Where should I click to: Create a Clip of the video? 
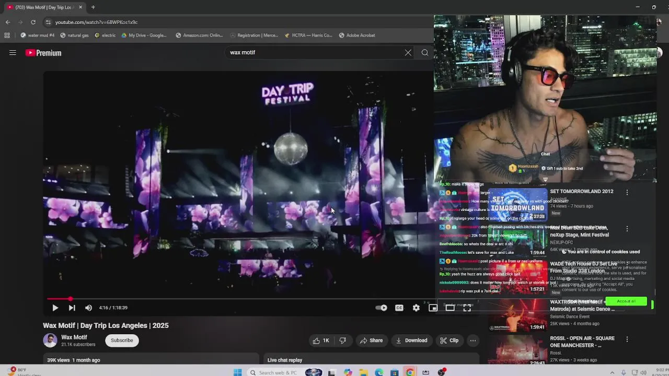click(449, 340)
